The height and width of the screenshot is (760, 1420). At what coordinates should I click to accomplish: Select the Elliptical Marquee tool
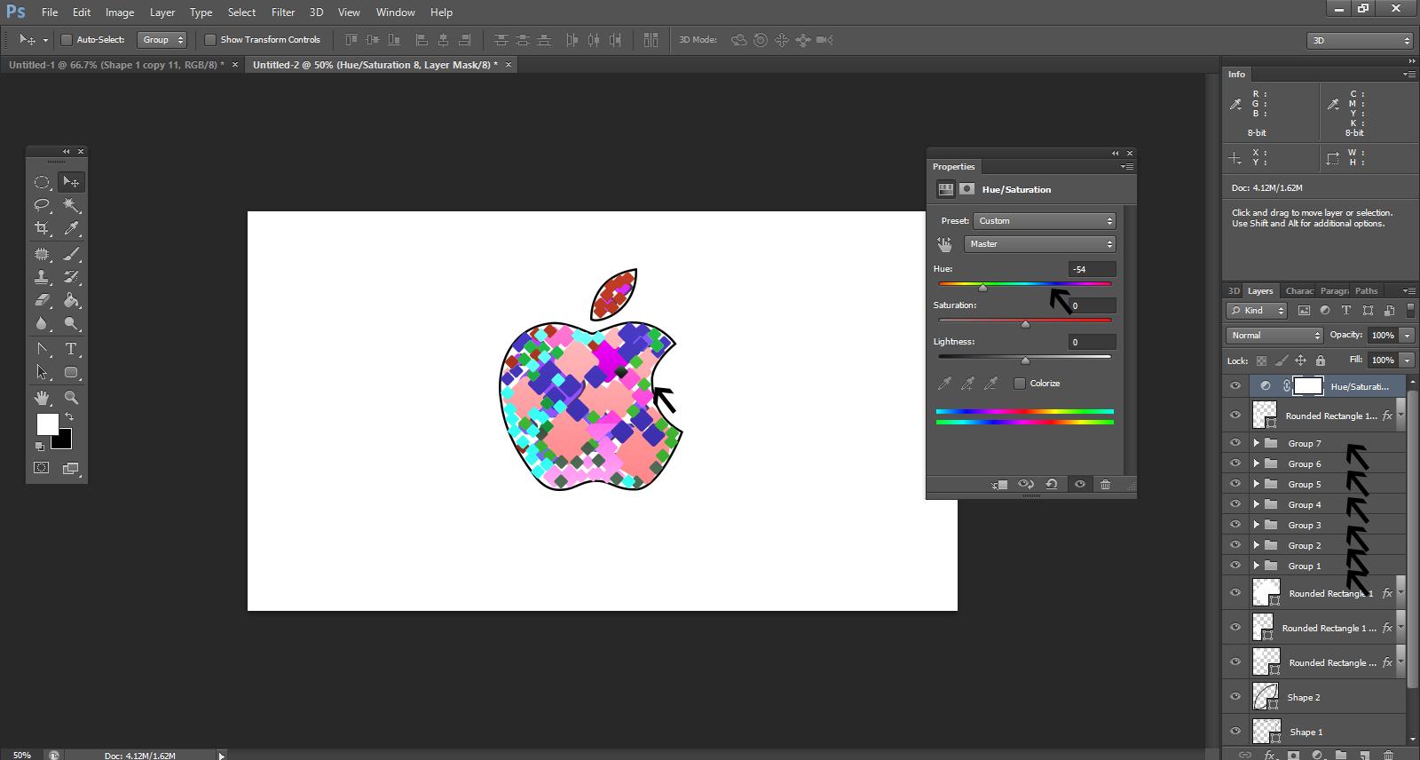click(x=42, y=182)
